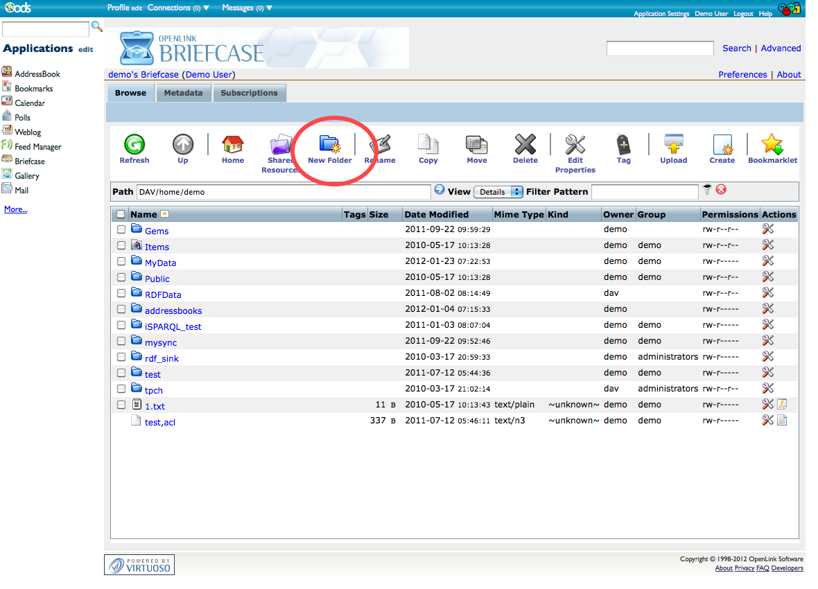Click the New Folder icon

pyautogui.click(x=329, y=145)
